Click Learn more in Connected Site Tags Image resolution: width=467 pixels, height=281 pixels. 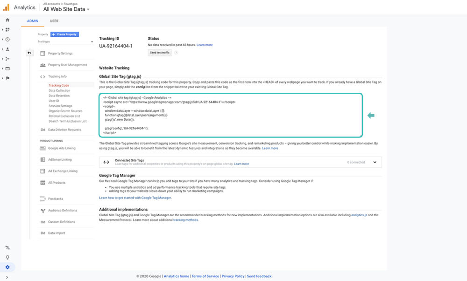coord(241,164)
